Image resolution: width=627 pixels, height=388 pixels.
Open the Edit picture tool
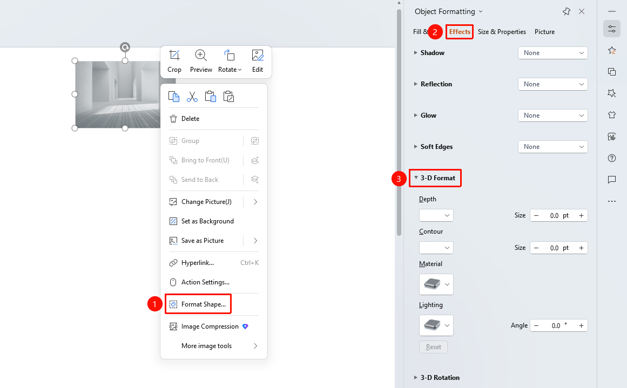(x=258, y=61)
